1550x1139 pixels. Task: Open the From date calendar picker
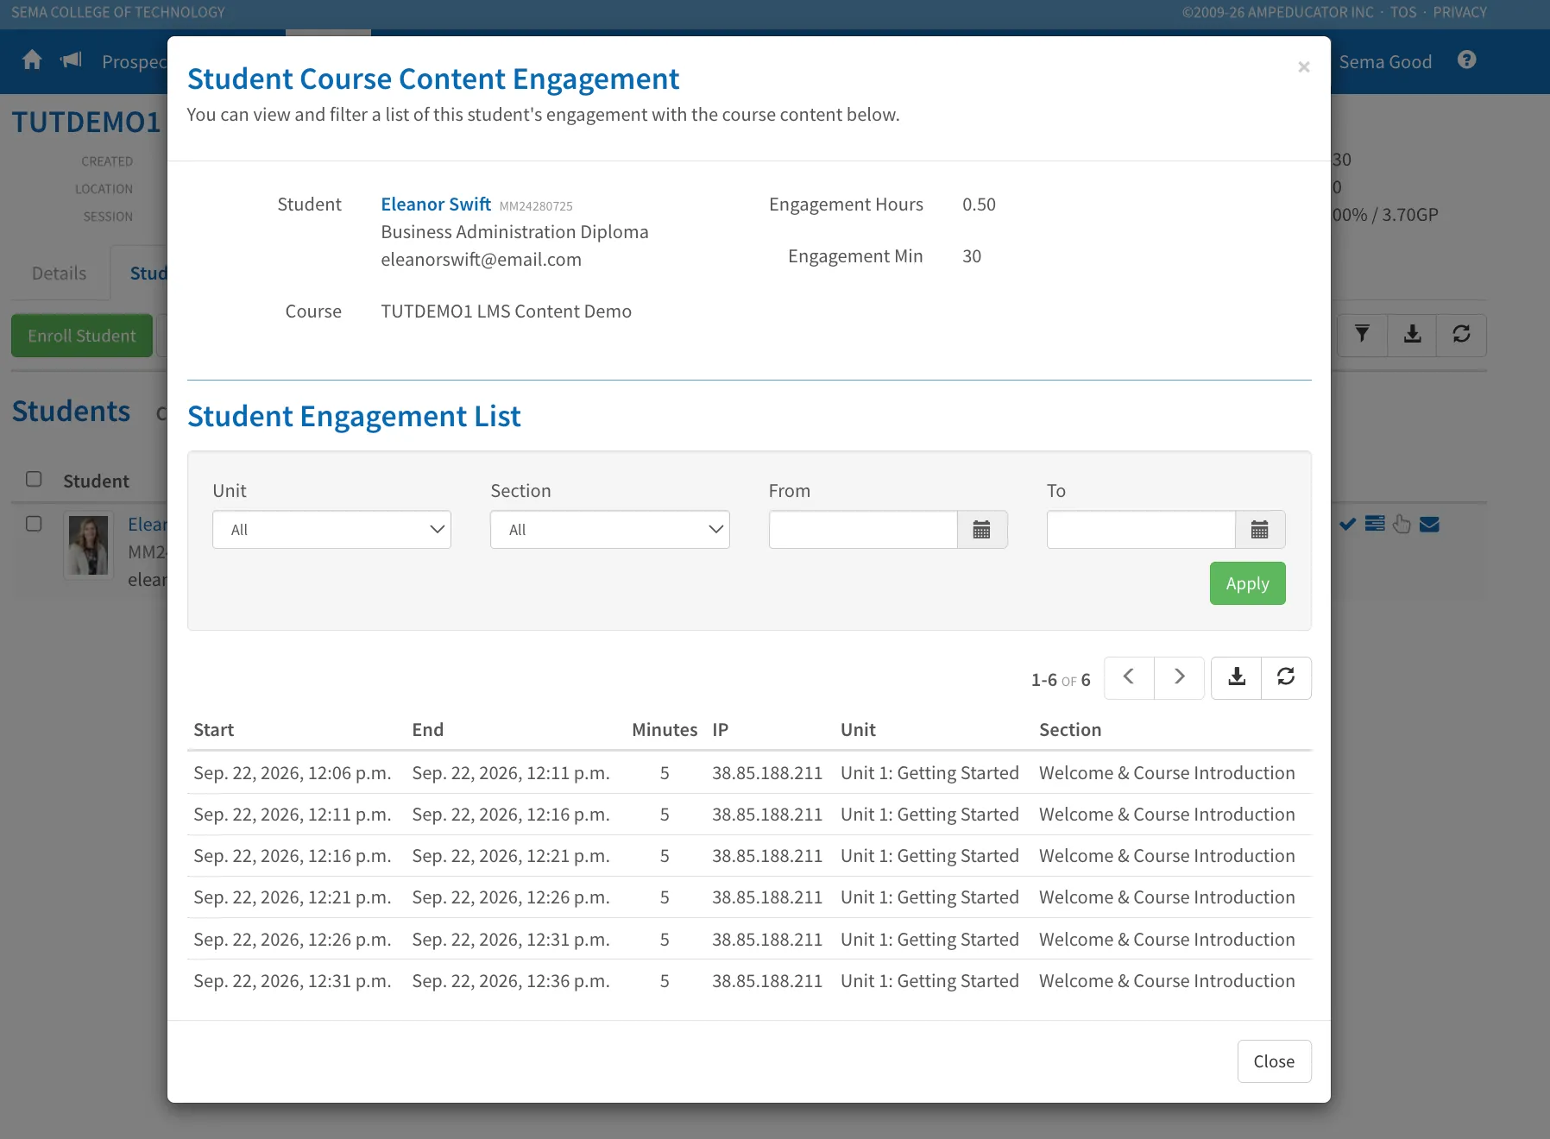pos(981,530)
